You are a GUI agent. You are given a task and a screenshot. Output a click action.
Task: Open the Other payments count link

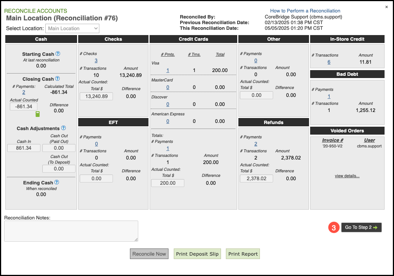pyautogui.click(x=255, y=60)
